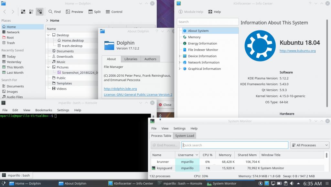
Task: Open the Memory module in KInfocenter
Action: 194,37
